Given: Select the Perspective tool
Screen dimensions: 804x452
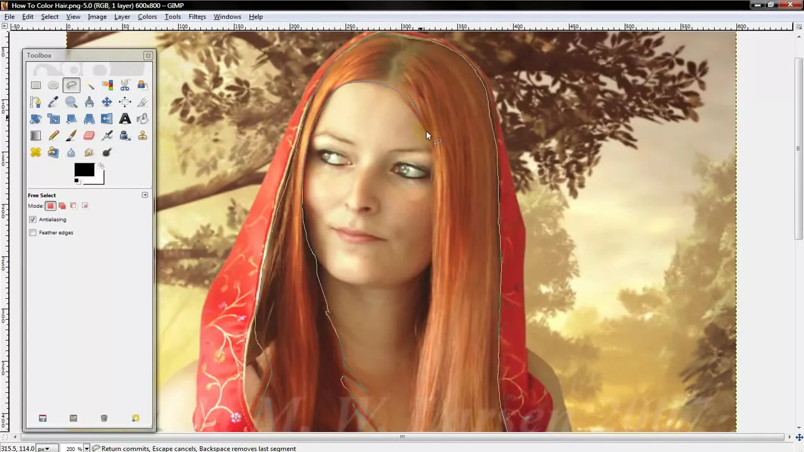Looking at the screenshot, I should (89, 119).
